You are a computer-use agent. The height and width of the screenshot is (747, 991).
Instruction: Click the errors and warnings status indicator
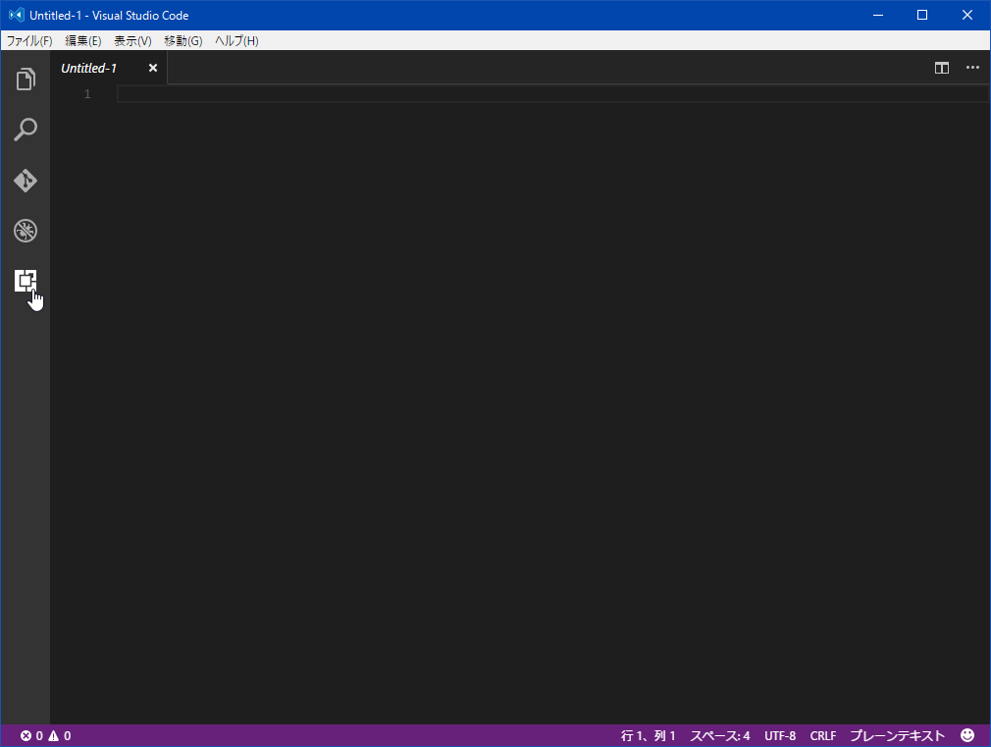(x=45, y=735)
